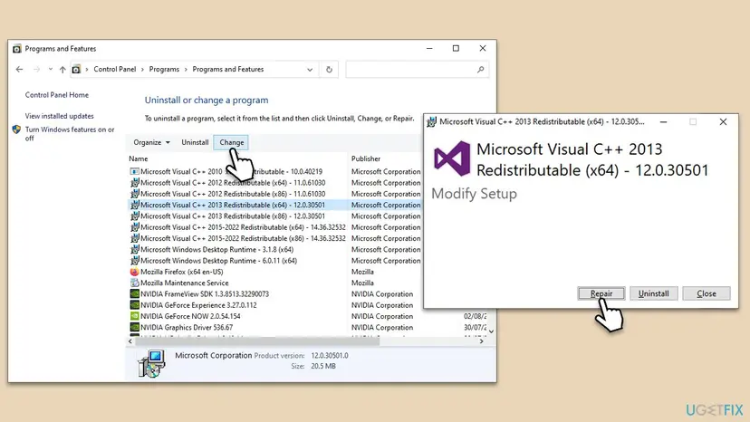This screenshot has height=422, width=750.
Task: Select NVIDIA Graphics Driver 536.67 entry
Action: coord(187,327)
